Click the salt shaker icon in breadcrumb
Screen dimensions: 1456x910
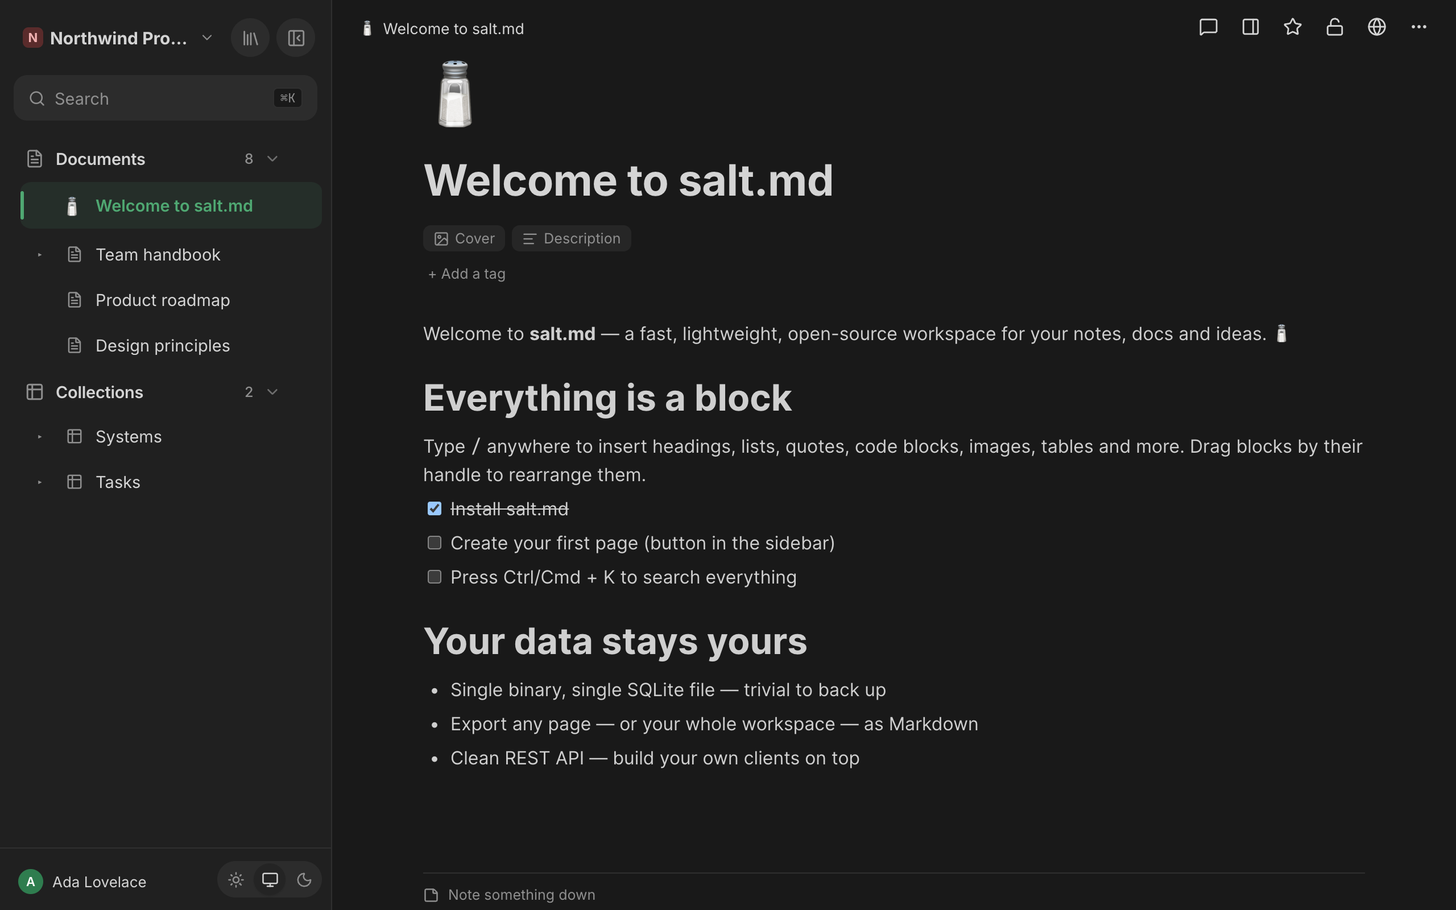[367, 29]
